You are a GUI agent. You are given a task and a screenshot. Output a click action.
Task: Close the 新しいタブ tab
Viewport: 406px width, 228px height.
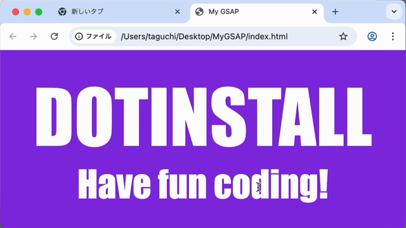pos(178,11)
